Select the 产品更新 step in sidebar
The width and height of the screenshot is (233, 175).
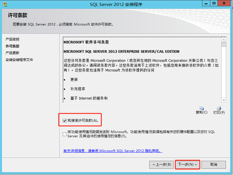12,53
